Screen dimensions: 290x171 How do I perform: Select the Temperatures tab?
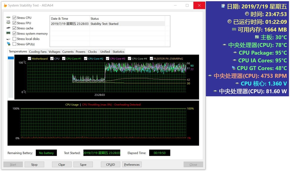pyautogui.click(x=18, y=52)
